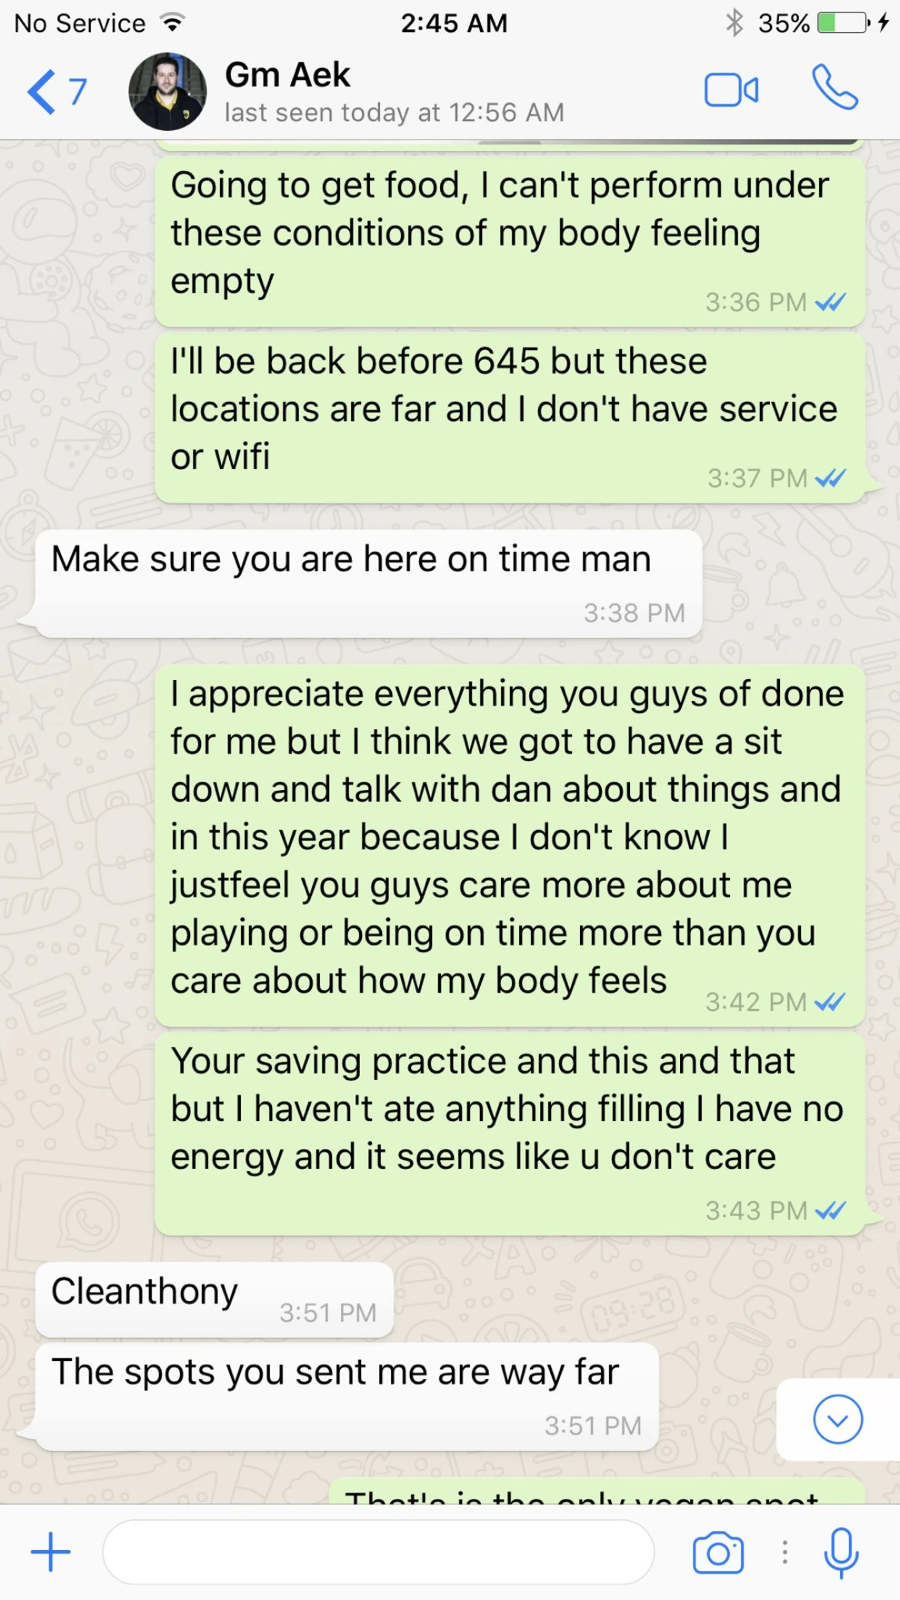The image size is (900, 1600).
Task: Tap the microphone to record voice message
Action: point(841,1552)
